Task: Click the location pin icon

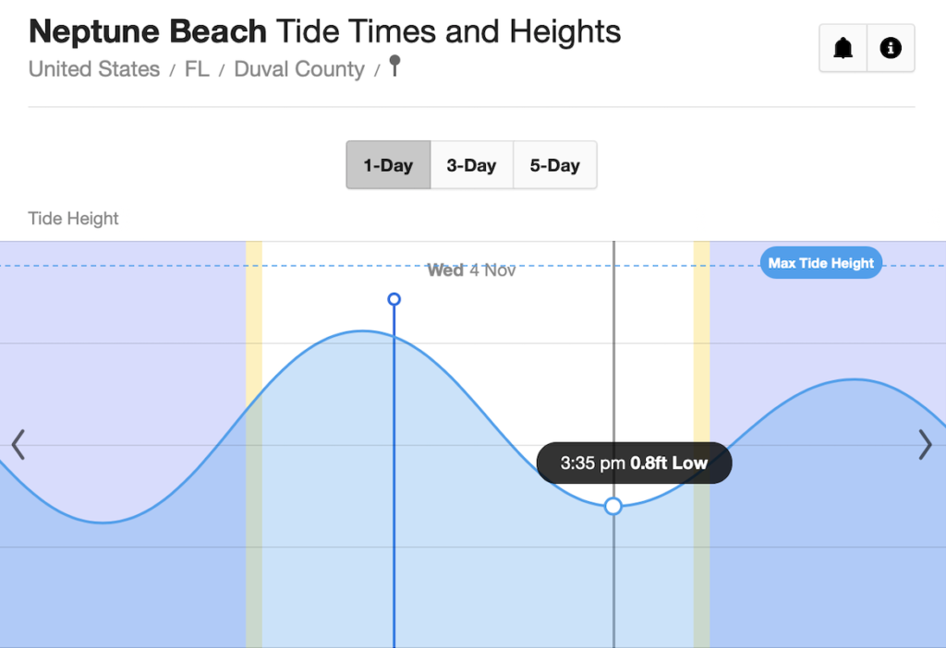Action: [394, 66]
